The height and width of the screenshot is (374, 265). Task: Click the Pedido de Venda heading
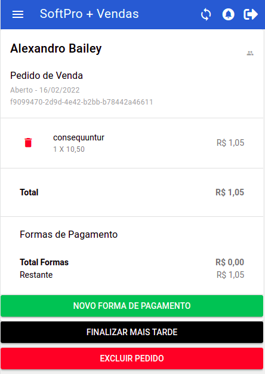click(x=47, y=76)
